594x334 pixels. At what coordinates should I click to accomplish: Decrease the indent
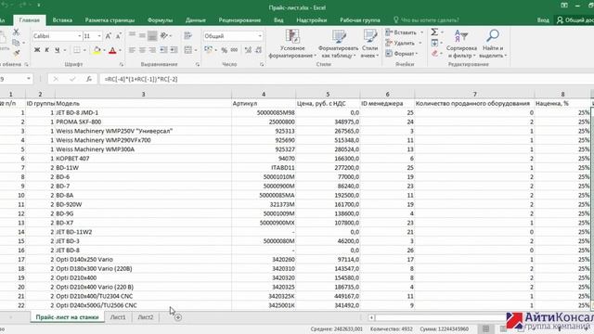coord(163,50)
